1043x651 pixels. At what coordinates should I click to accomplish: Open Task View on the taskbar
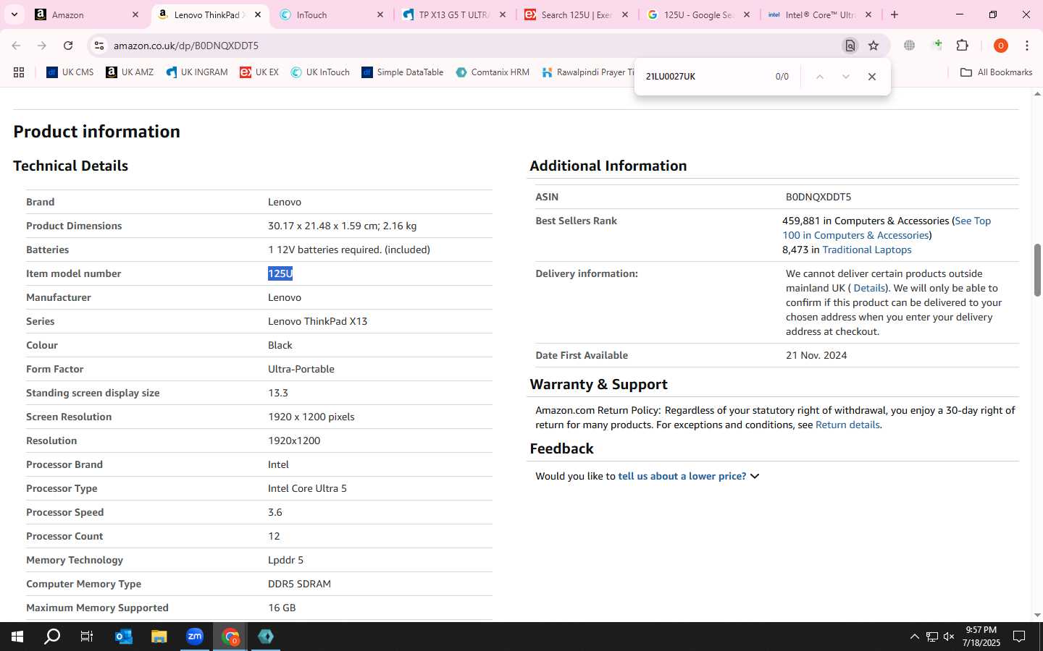pos(87,637)
